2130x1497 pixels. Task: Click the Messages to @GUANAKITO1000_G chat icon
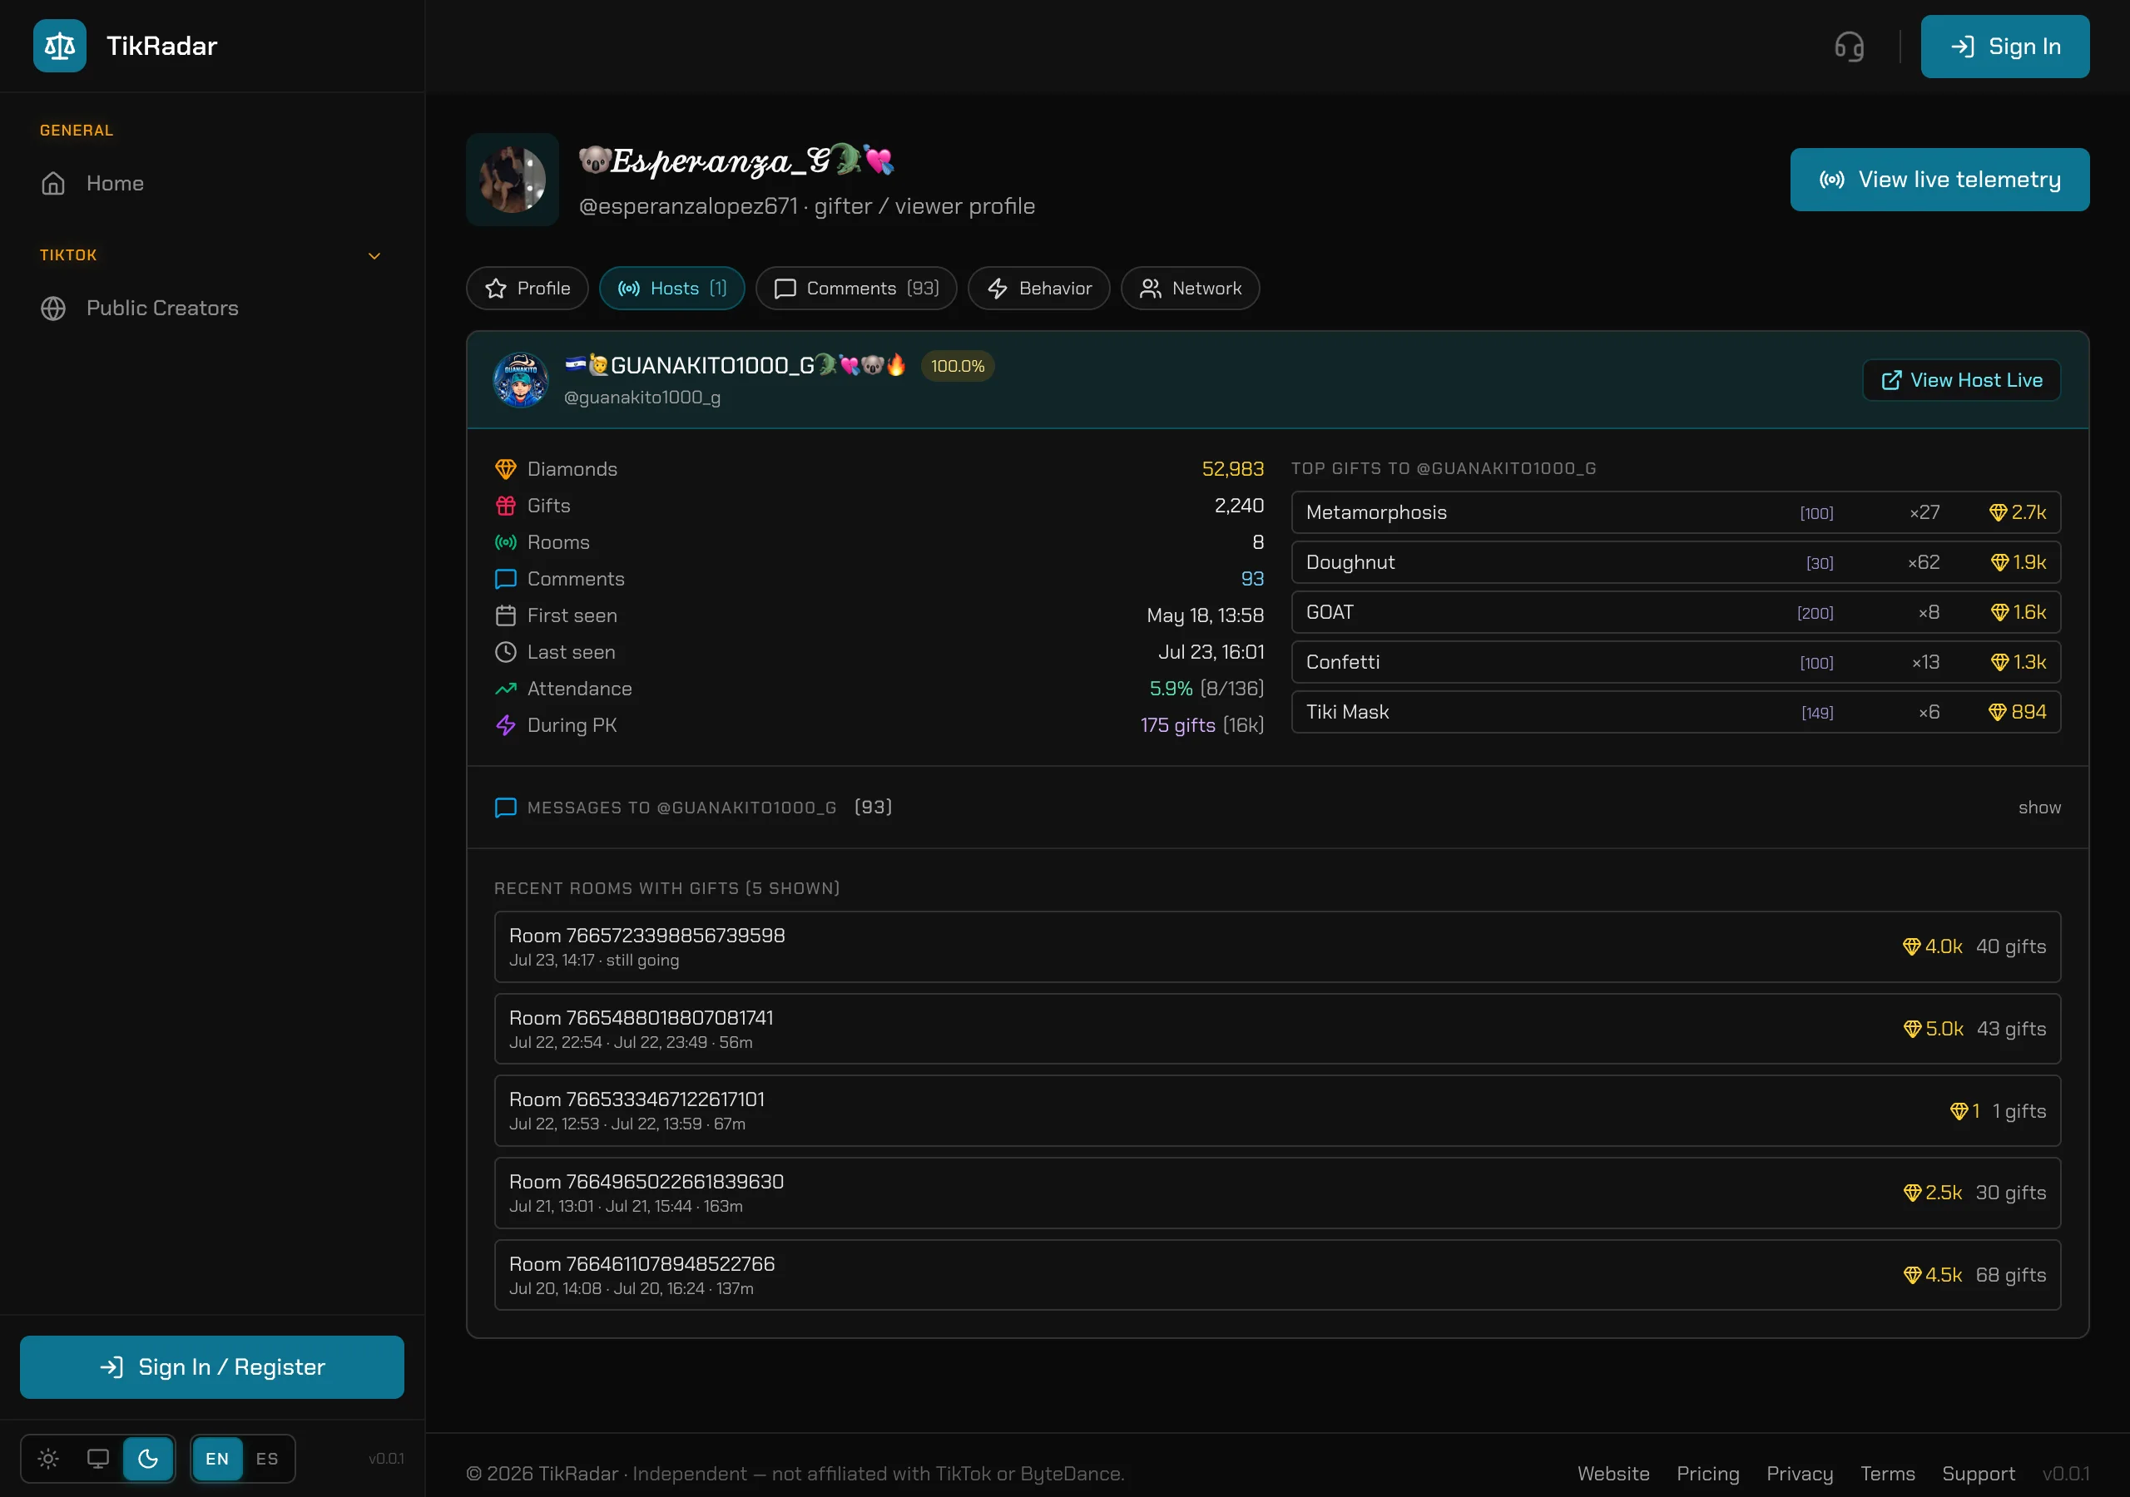tap(506, 808)
